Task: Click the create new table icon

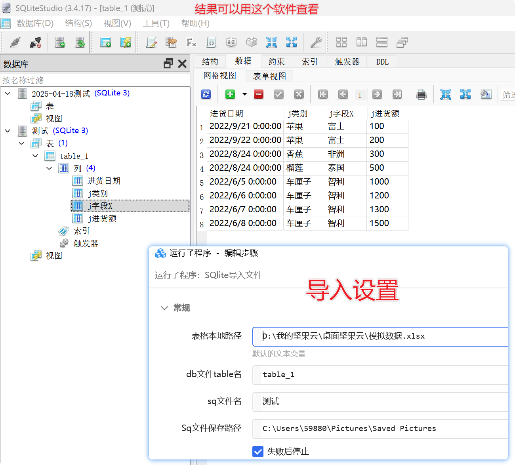Action: (105, 42)
